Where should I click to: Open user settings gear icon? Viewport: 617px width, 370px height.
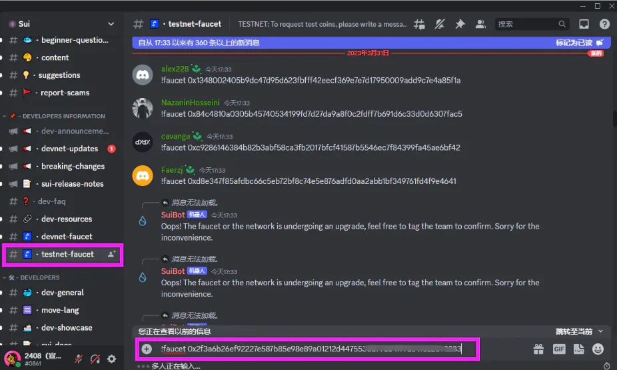coord(111,359)
